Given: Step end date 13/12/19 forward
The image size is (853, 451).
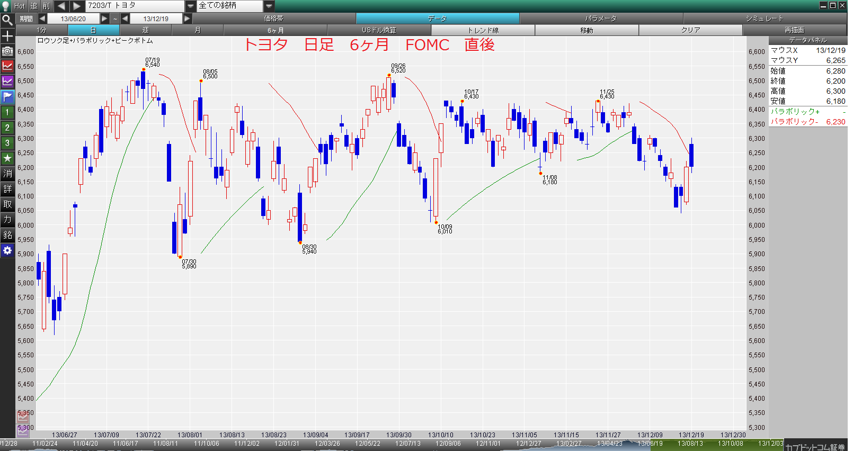Looking at the screenshot, I should click(187, 19).
